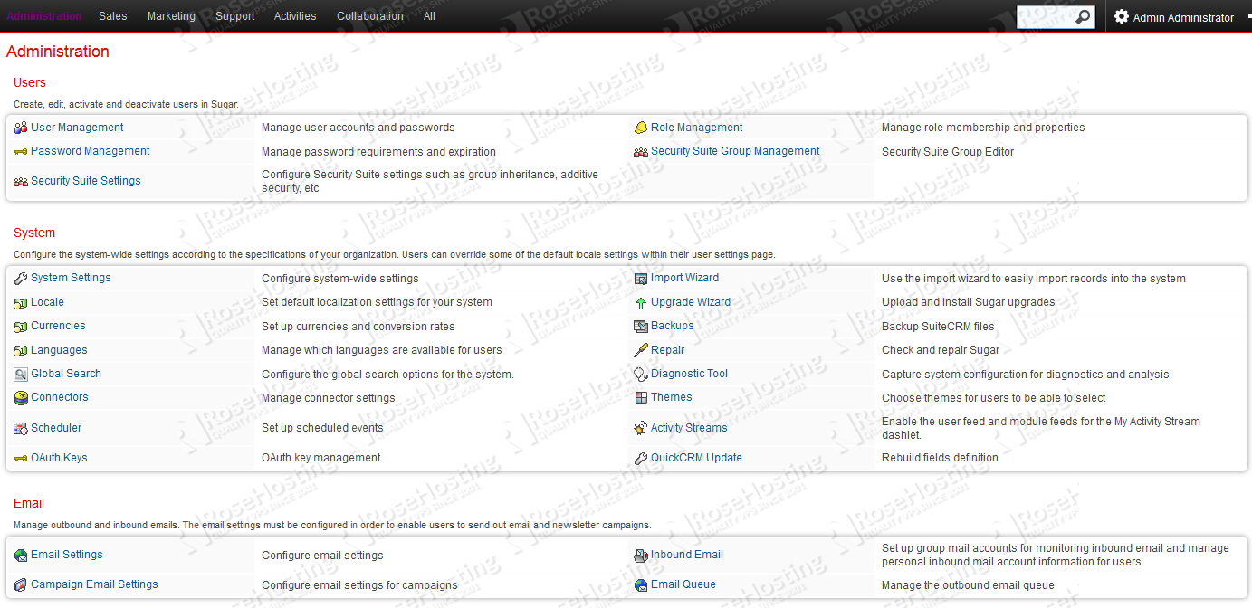The width and height of the screenshot is (1252, 608).
Task: Open the Activity Streams link
Action: click(689, 428)
